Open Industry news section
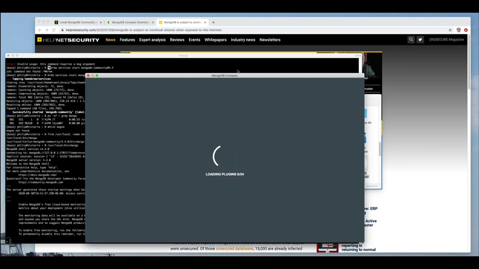The image size is (479, 269). [x=243, y=40]
